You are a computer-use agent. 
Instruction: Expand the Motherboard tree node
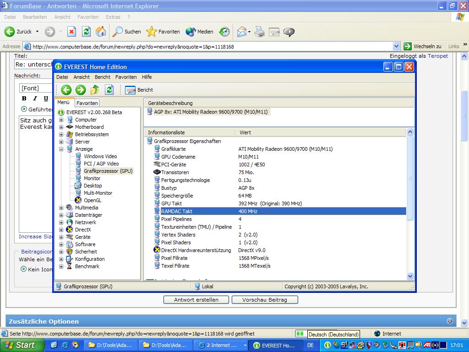pos(61,127)
